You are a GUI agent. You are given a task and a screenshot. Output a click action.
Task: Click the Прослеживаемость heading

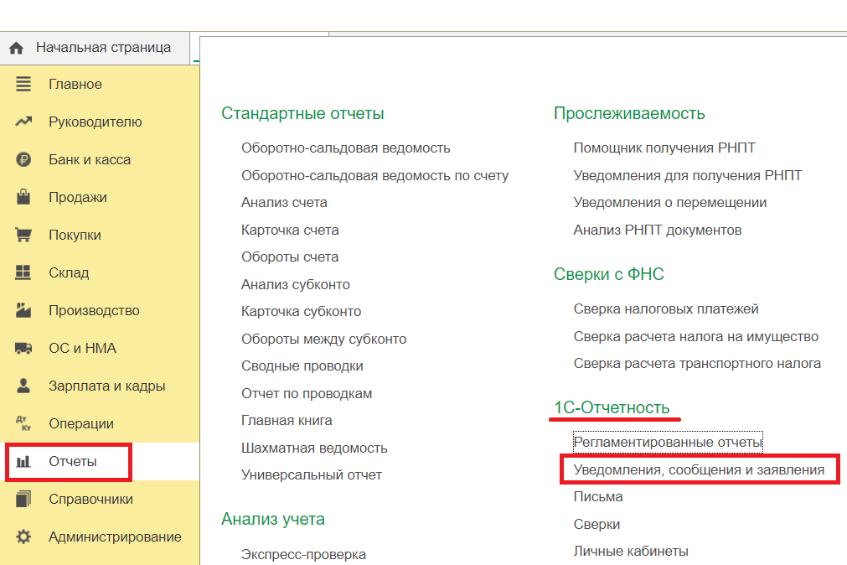629,113
